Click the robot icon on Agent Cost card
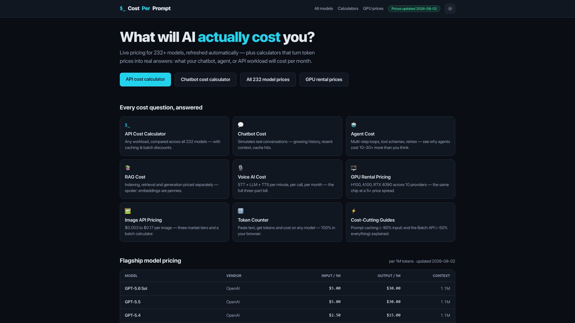 (x=354, y=125)
